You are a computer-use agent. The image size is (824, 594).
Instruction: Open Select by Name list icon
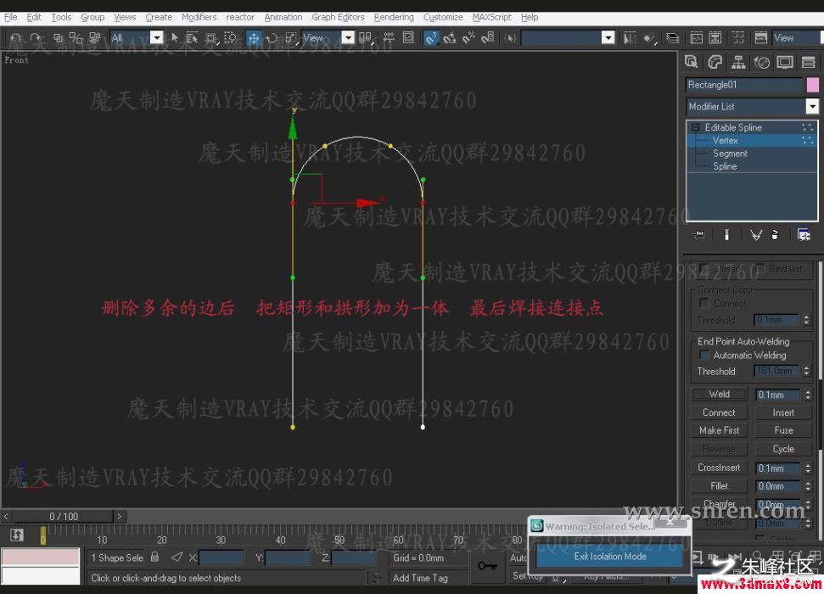coord(192,38)
